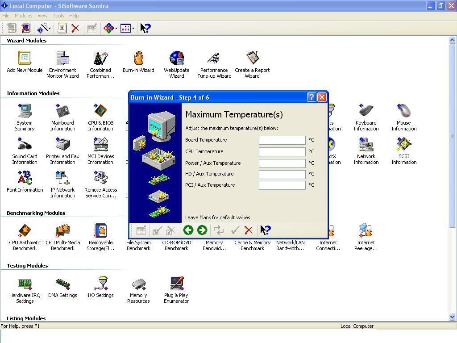Image resolution: width=457 pixels, height=343 pixels.
Task: Click the scrollbar up arrow
Action: pos(453,40)
